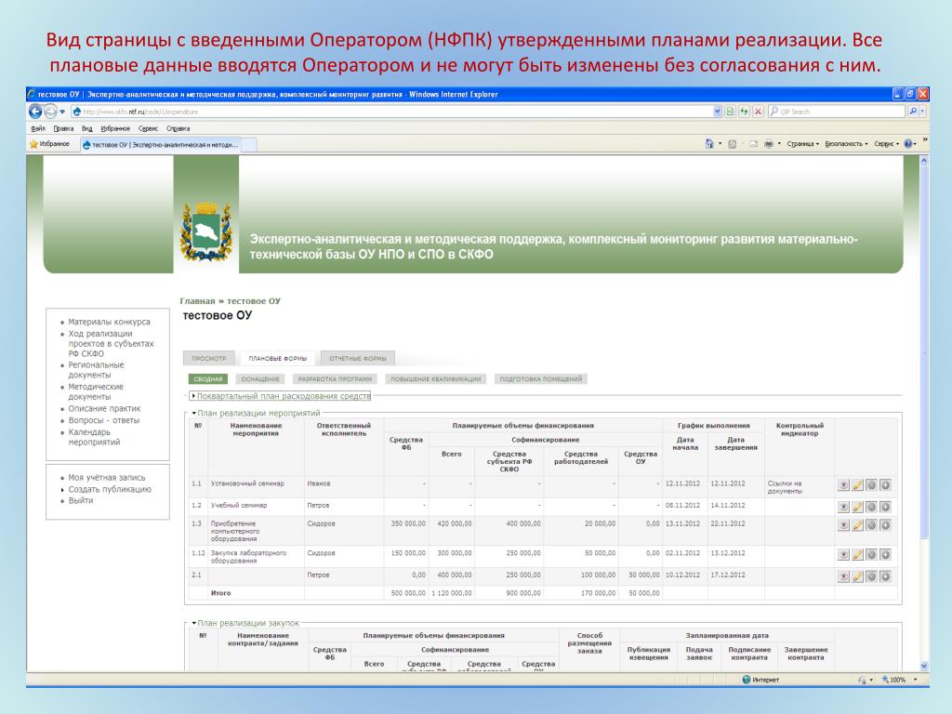Viewport: 952px width, 714px height.
Task: Switch to the ПРОСМОТР tab
Action: (209, 358)
